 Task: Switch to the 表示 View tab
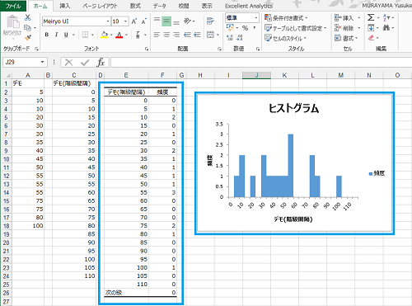207,6
